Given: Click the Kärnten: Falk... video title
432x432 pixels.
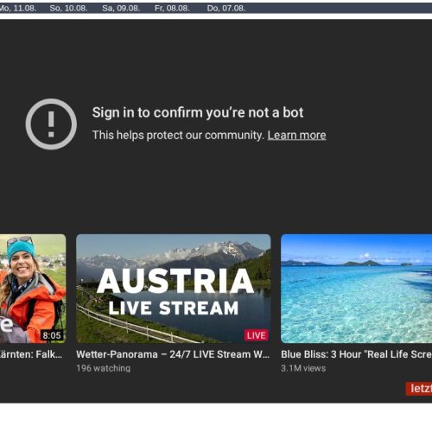Looking at the screenshot, I should tap(31, 354).
